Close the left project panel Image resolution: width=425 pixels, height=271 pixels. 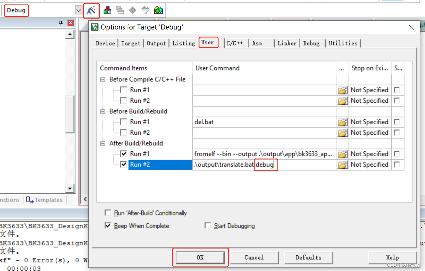[71, 23]
